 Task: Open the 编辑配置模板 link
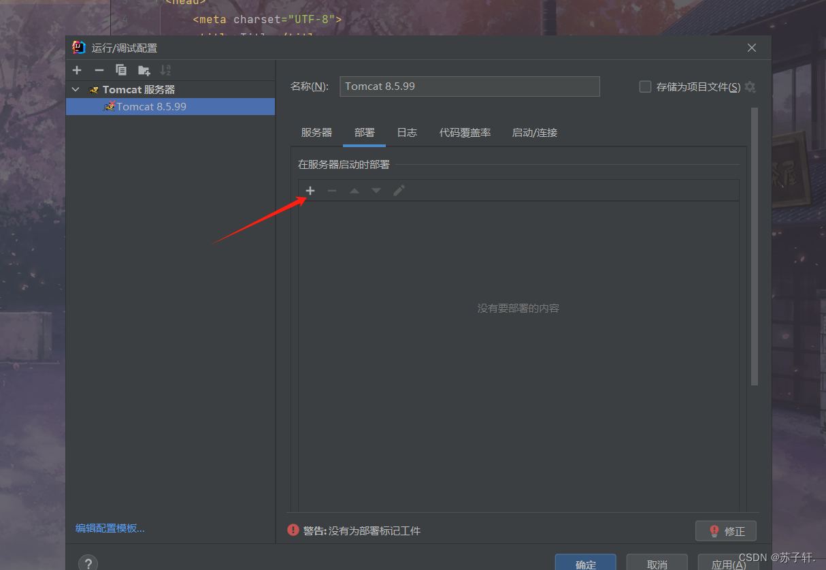coord(110,528)
